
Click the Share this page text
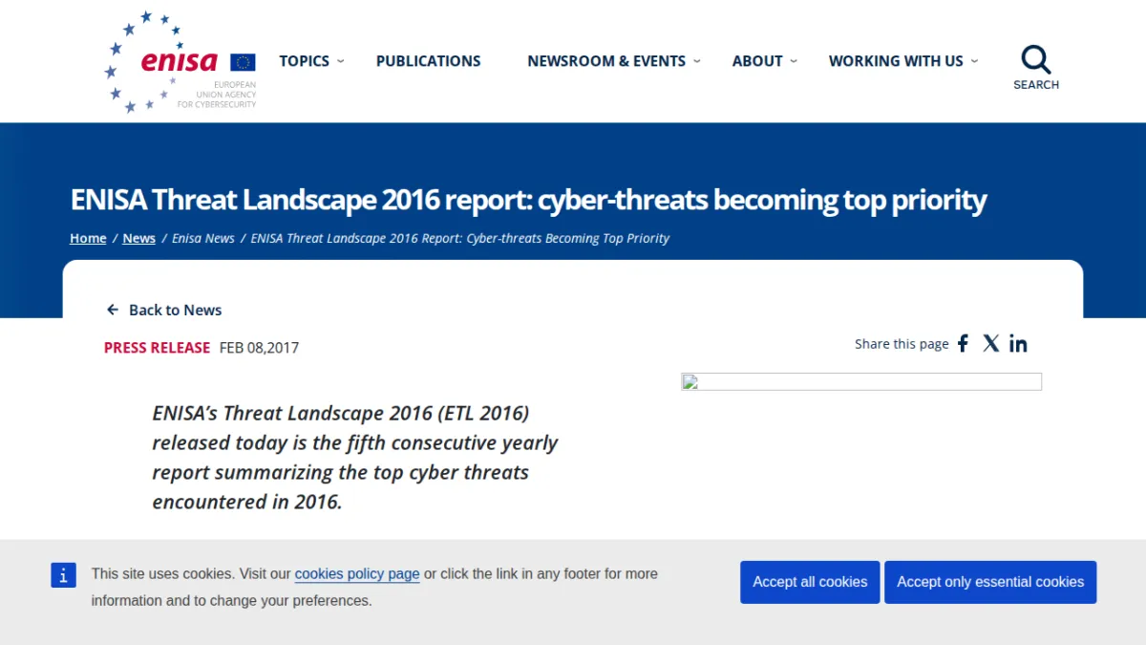tap(902, 344)
